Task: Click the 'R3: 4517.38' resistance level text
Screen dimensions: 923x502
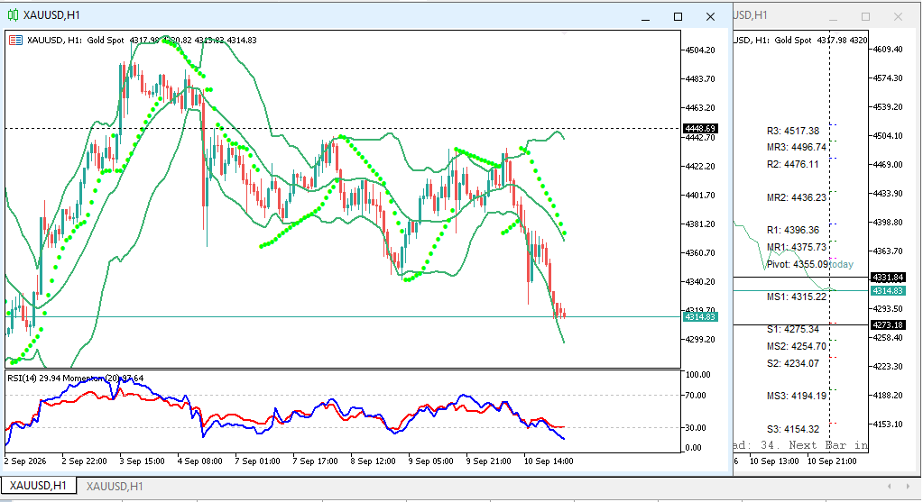Action: [793, 131]
